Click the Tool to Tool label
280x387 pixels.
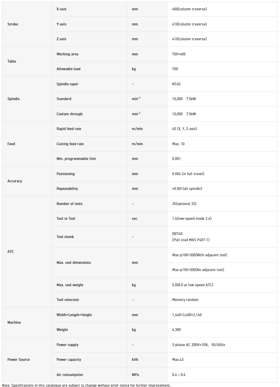click(x=66, y=218)
